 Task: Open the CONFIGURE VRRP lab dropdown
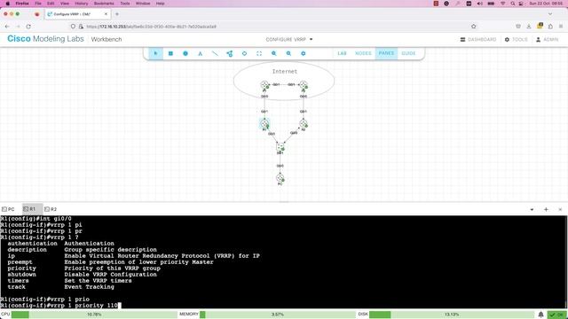coord(289,39)
